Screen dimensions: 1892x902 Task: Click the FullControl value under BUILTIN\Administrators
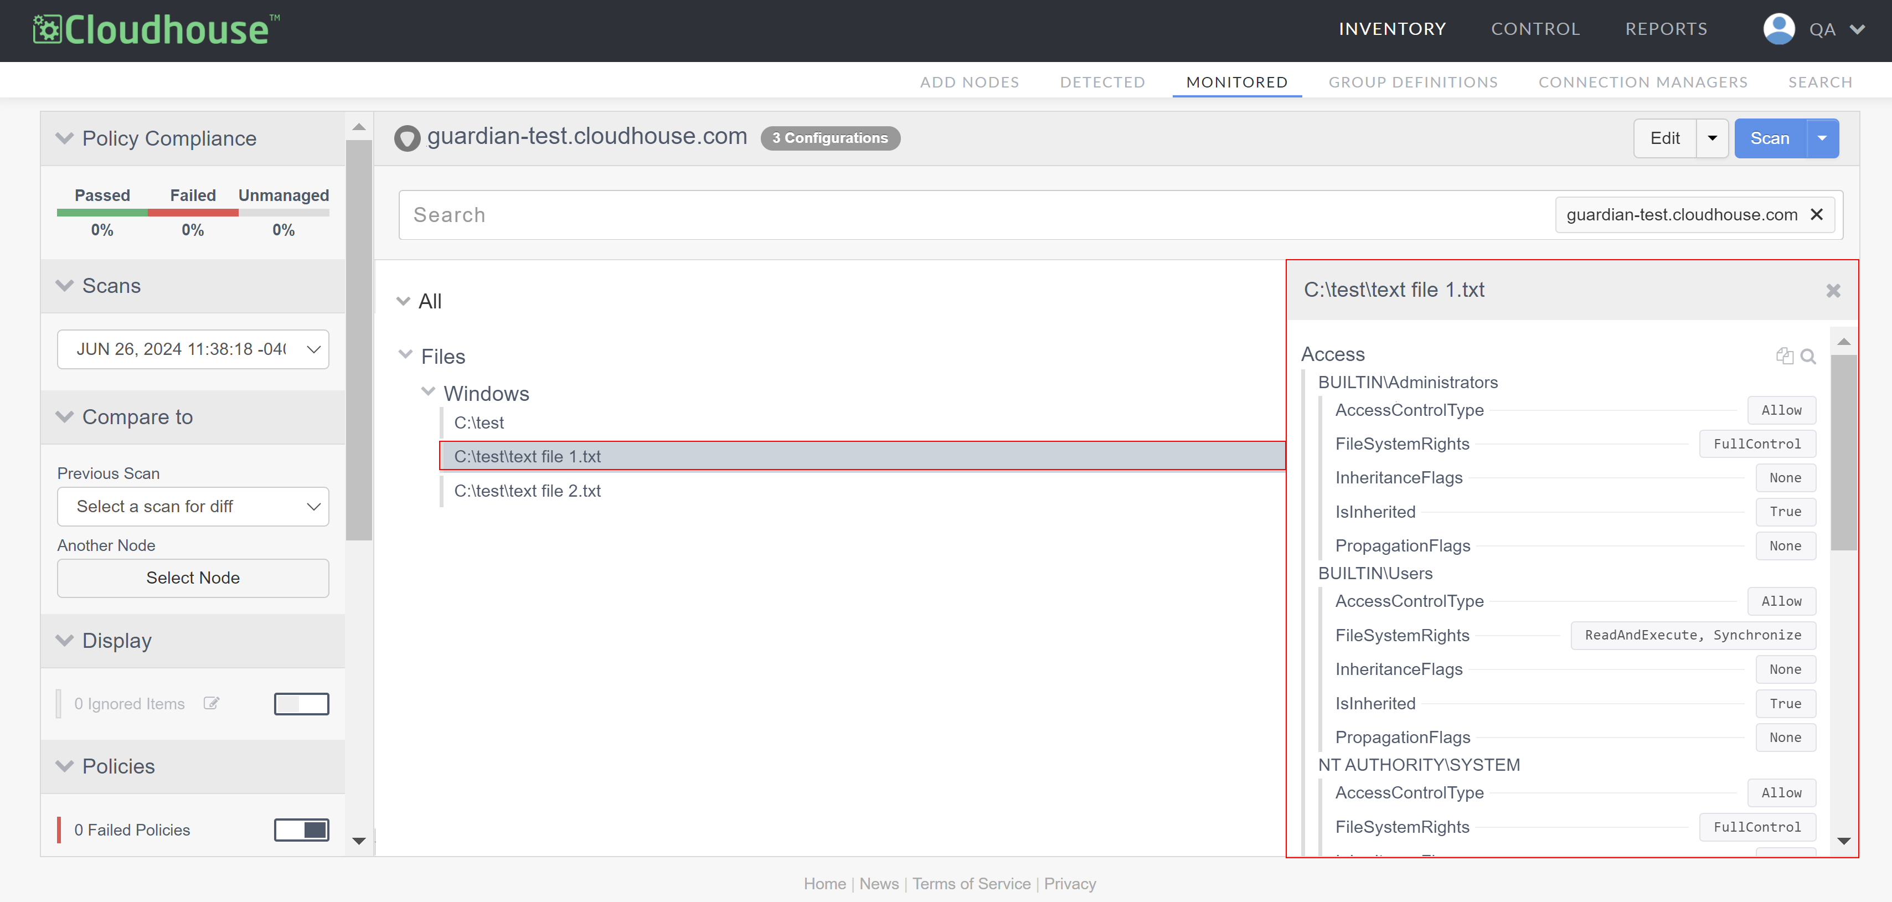coord(1757,444)
